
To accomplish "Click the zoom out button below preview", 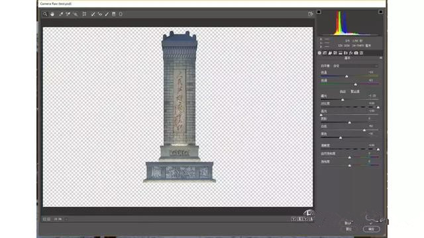I will pyautogui.click(x=44, y=219).
